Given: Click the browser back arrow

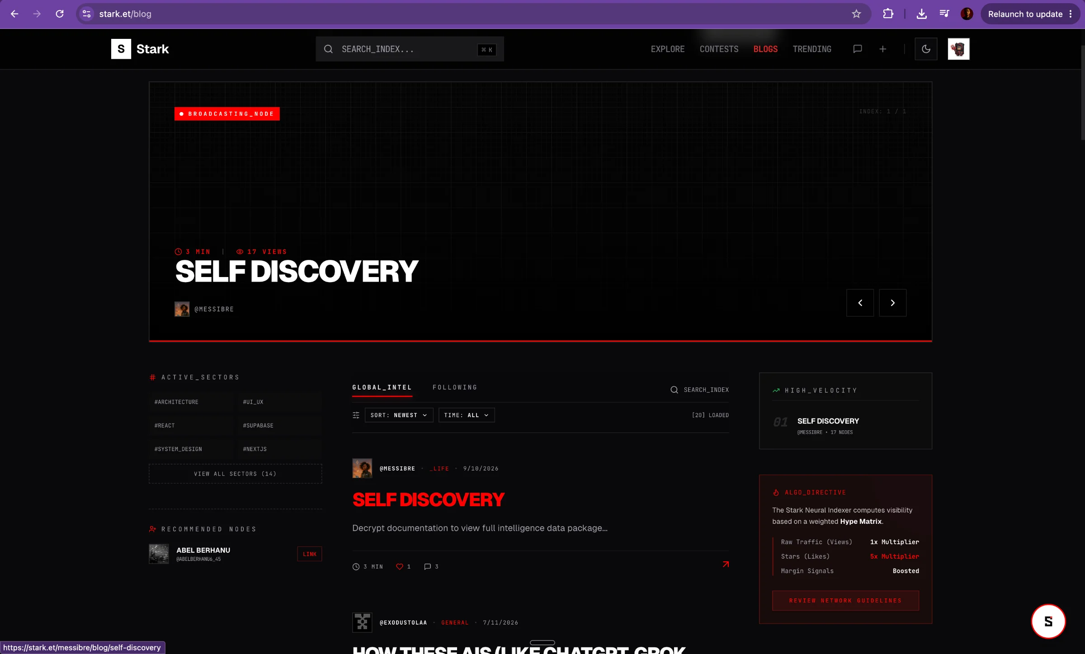Looking at the screenshot, I should (x=14, y=14).
